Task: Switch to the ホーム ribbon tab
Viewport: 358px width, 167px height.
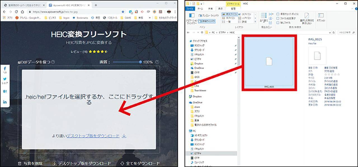Action: (x=200, y=9)
